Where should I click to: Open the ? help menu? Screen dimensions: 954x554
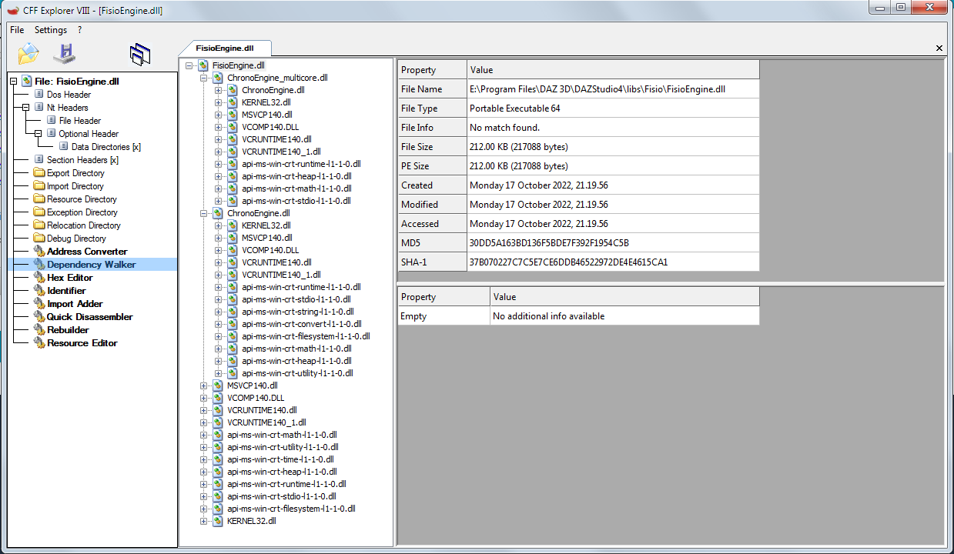pos(79,30)
